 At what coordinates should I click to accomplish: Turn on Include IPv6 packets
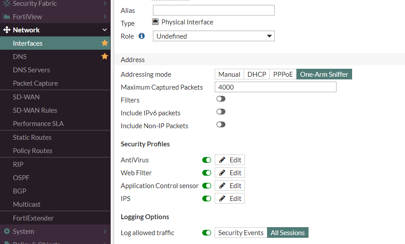(x=221, y=112)
